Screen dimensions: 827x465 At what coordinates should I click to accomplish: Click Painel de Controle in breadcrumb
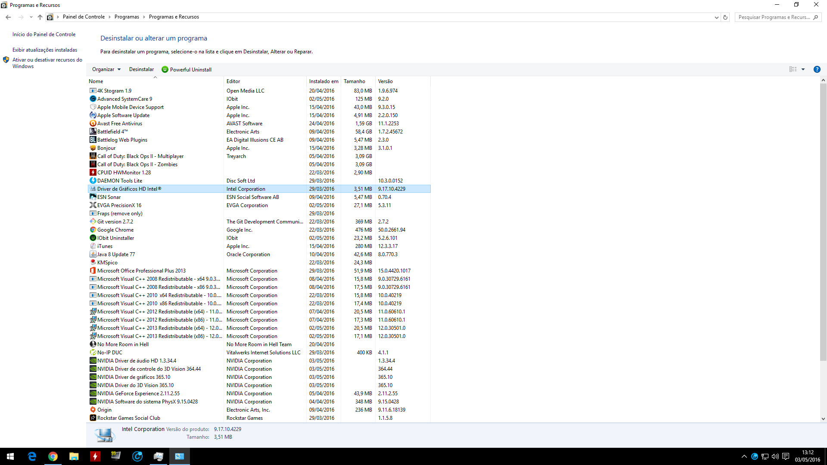click(x=84, y=17)
